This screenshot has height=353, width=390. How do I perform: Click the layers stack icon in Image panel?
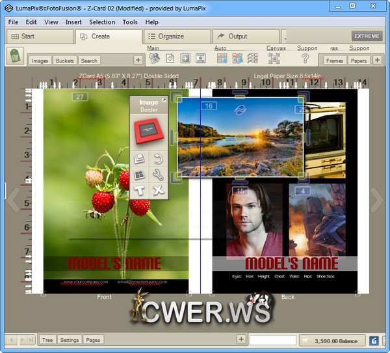(x=139, y=158)
